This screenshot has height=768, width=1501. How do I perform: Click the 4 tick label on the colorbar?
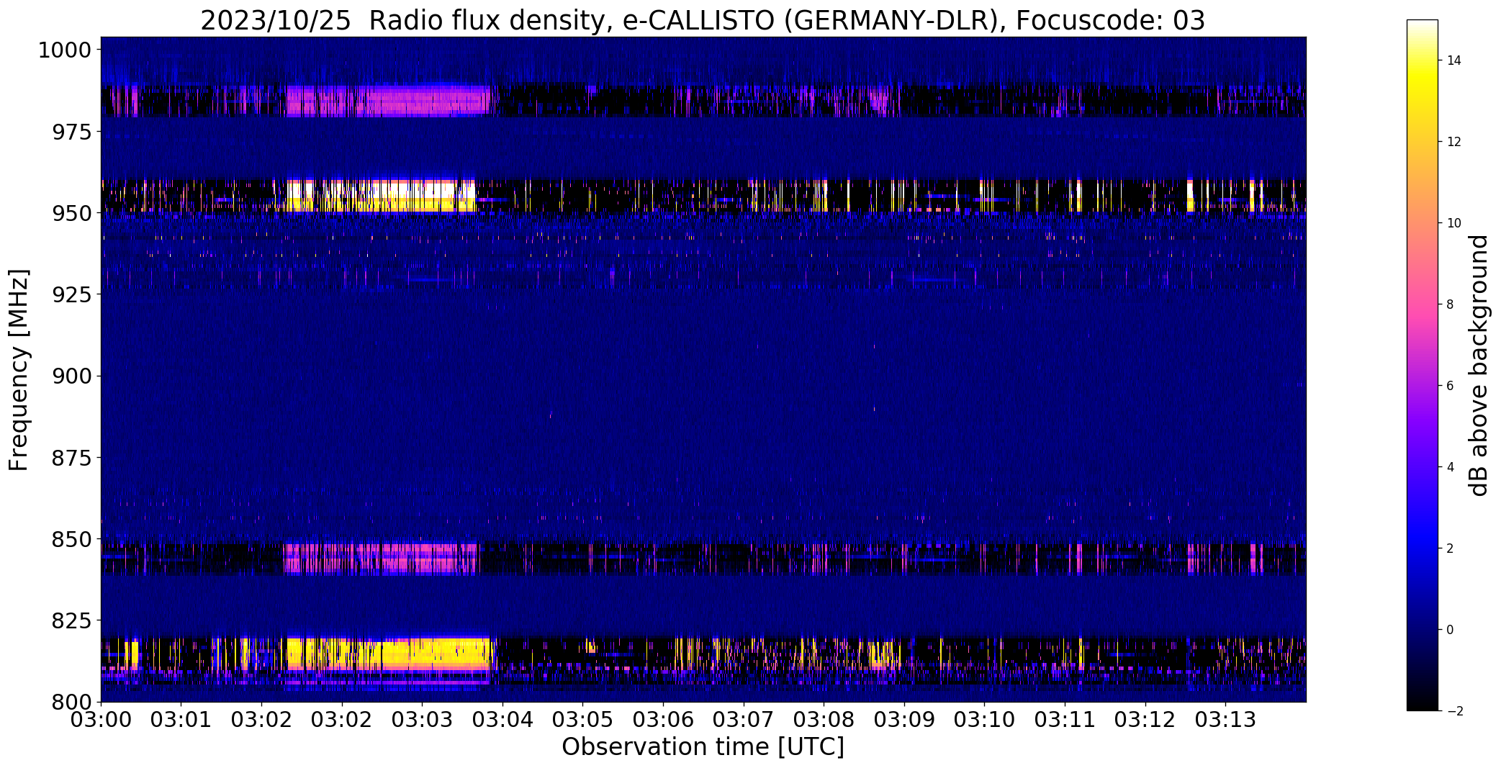[1450, 467]
